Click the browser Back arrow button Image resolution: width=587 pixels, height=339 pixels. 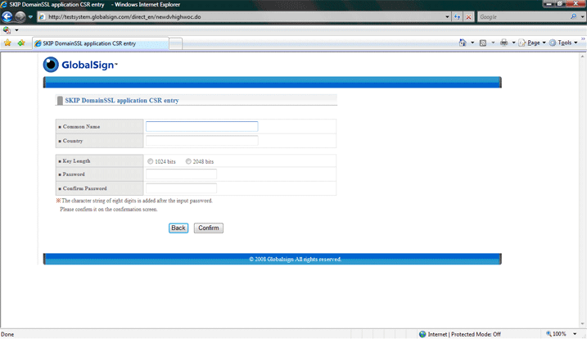[7, 16]
